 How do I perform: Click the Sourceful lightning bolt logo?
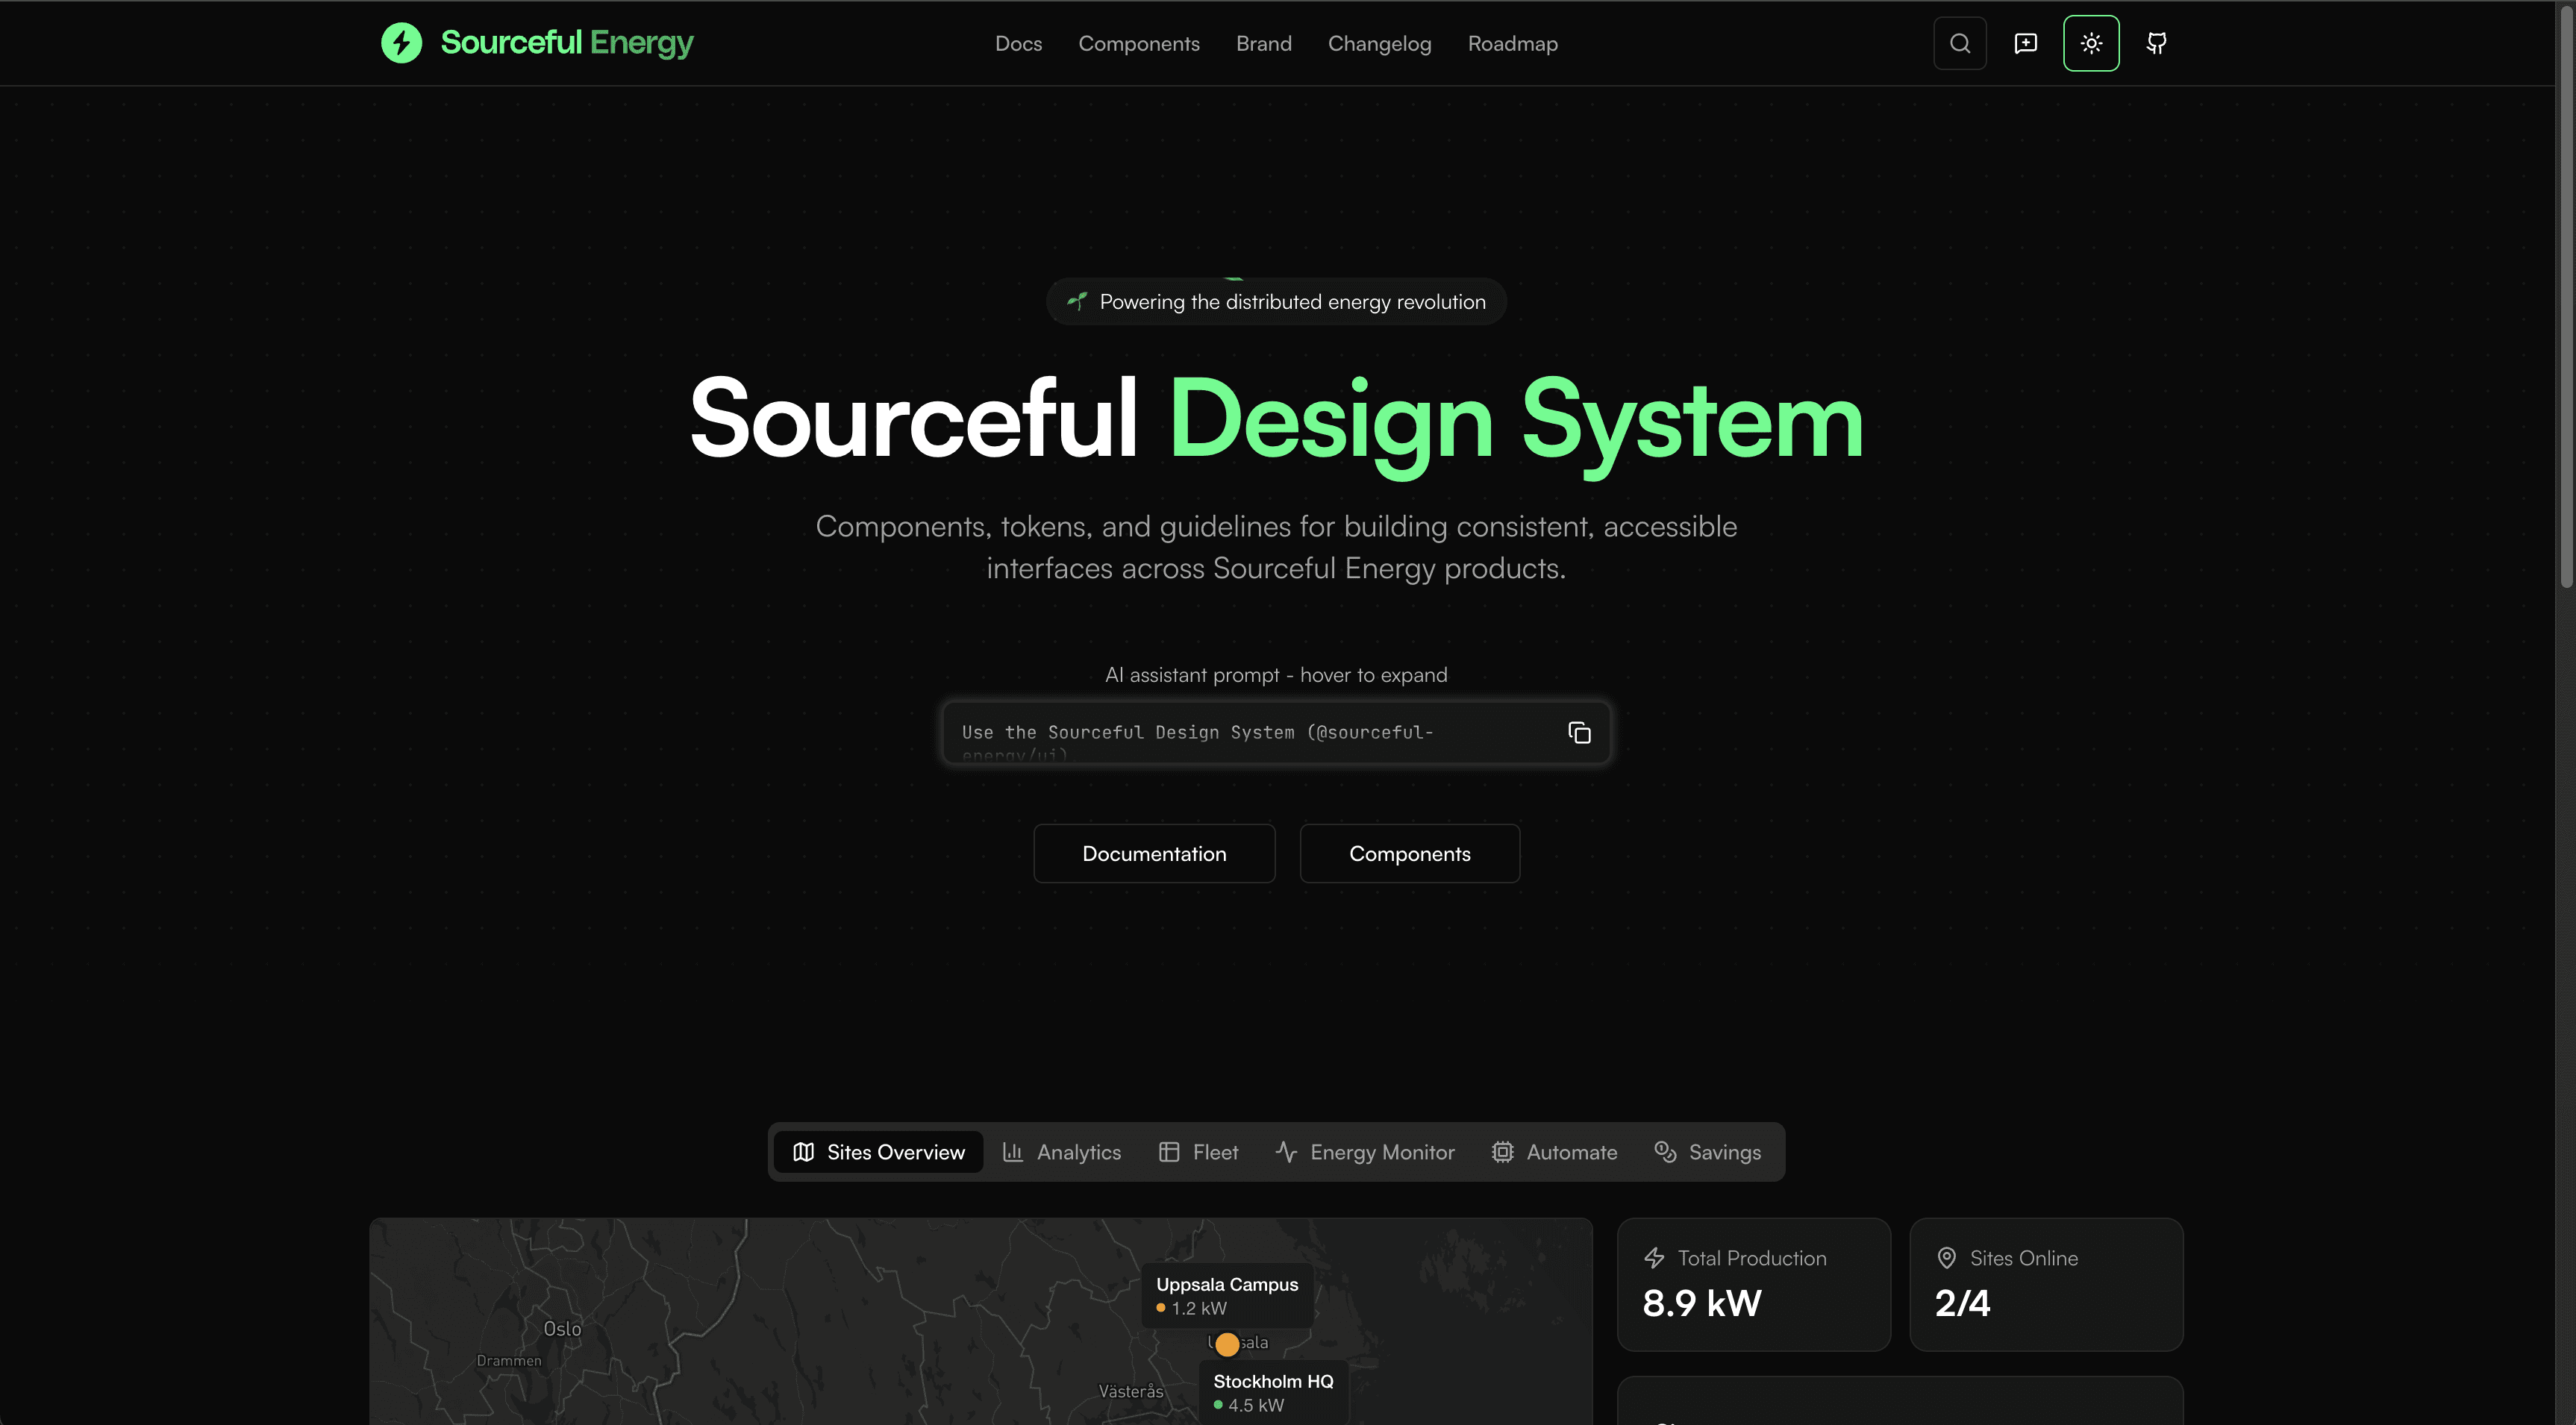tap(402, 43)
